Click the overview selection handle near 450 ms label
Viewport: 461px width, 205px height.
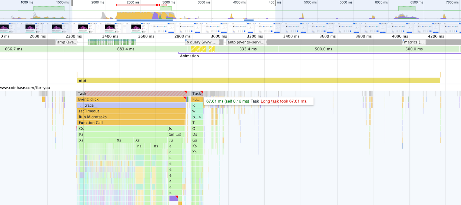pyautogui.click(x=276, y=3)
